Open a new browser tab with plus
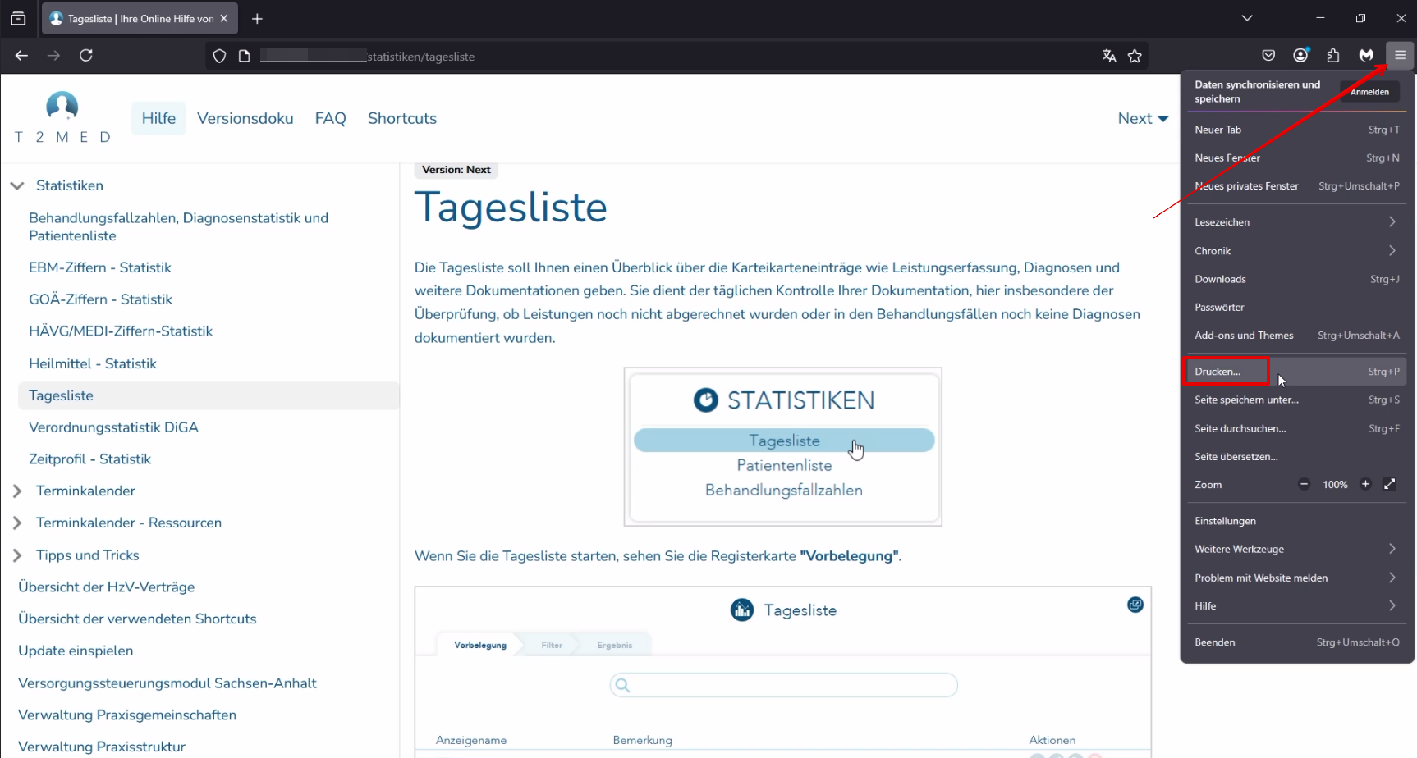The width and height of the screenshot is (1417, 758). tap(257, 18)
